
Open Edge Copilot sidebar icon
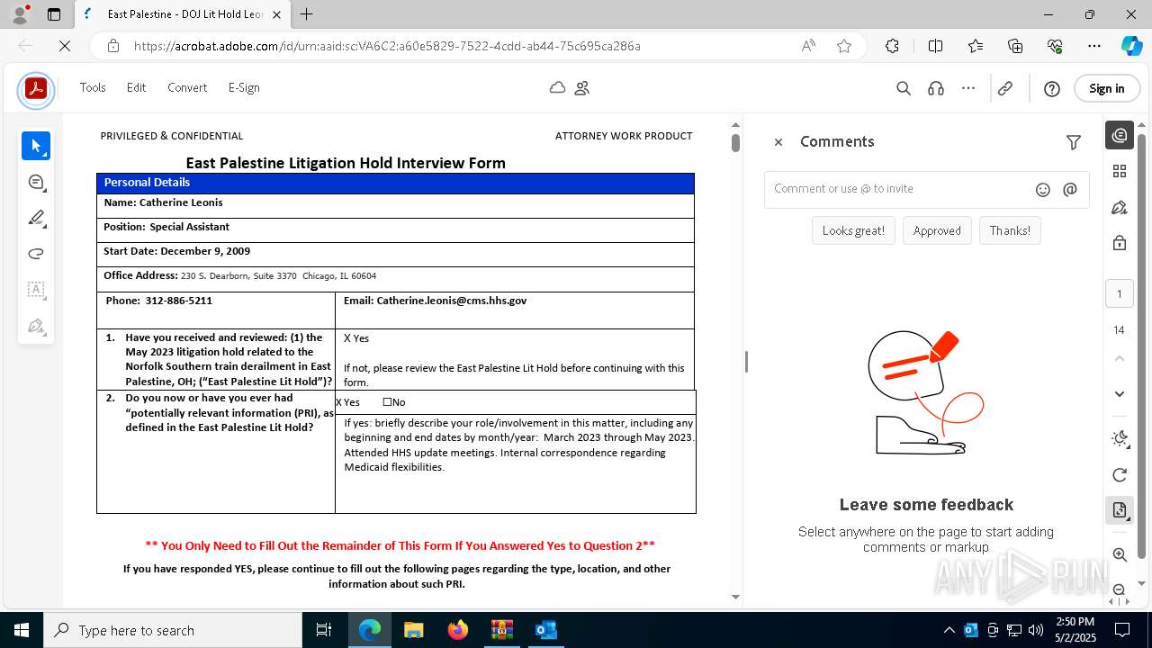point(1131,46)
